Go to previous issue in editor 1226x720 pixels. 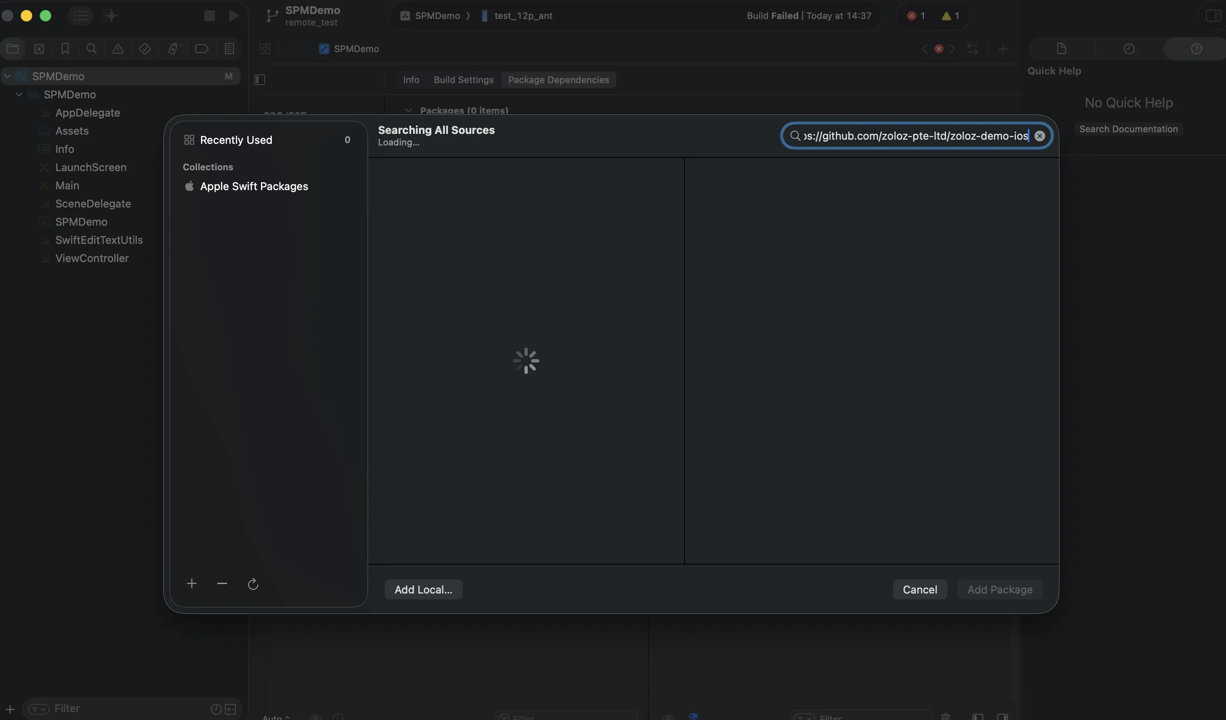(x=924, y=49)
